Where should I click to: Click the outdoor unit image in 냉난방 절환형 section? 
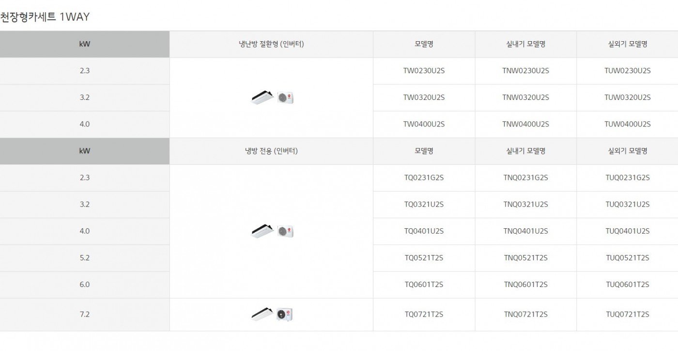pos(286,98)
